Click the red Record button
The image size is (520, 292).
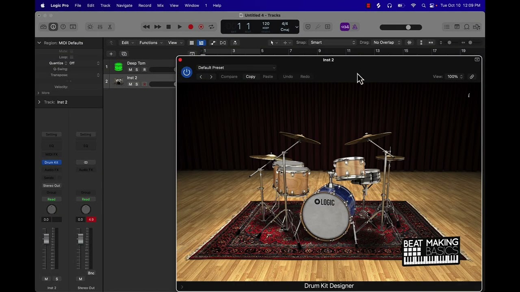pyautogui.click(x=191, y=27)
